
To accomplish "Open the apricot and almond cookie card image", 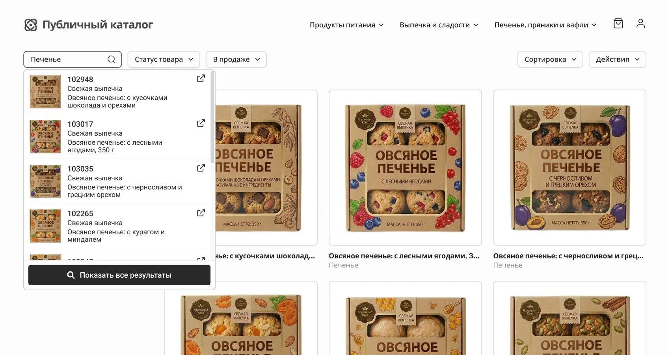I will [x=241, y=318].
